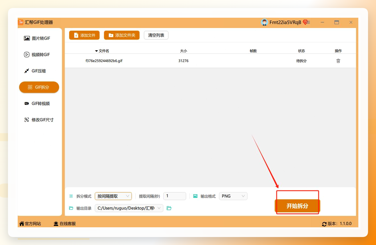The height and width of the screenshot is (245, 376).
Task: Select file row f376e259244692b6.gif
Action: [x=210, y=61]
